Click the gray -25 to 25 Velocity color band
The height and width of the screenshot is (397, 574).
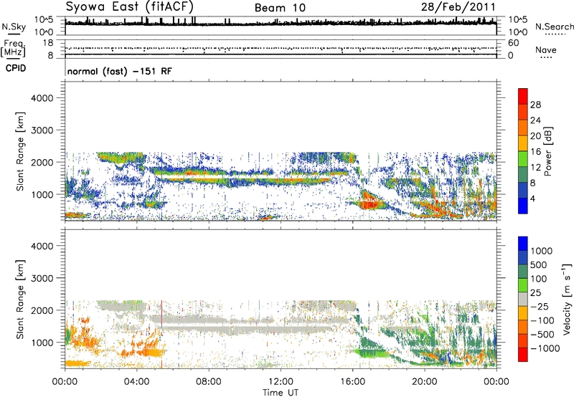click(x=523, y=300)
